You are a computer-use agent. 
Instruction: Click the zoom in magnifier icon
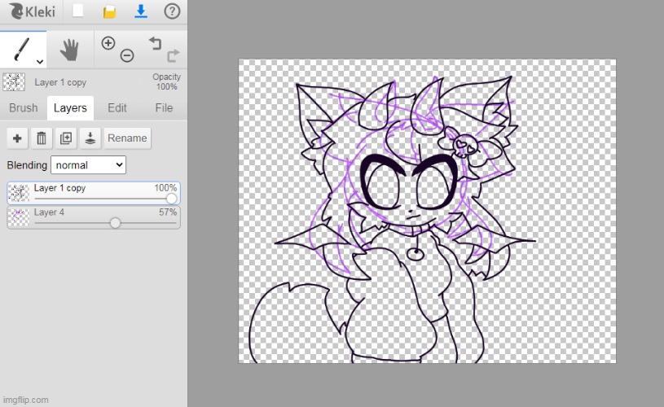coord(108,43)
